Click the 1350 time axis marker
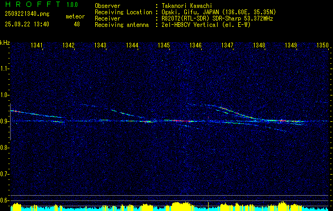This screenshot has height=211, width=333. click(x=322, y=45)
